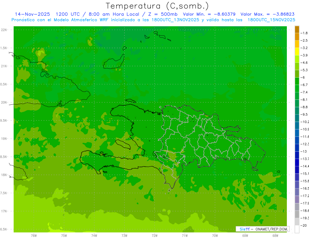Screen dimensions: 309x239
Task: Click the '74W' longitude label
Action: [x=94, y=236]
